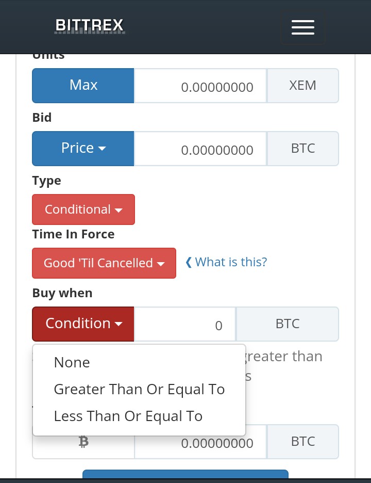The width and height of the screenshot is (371, 483).
Task: Focus the Bid price input field
Action: 200,149
